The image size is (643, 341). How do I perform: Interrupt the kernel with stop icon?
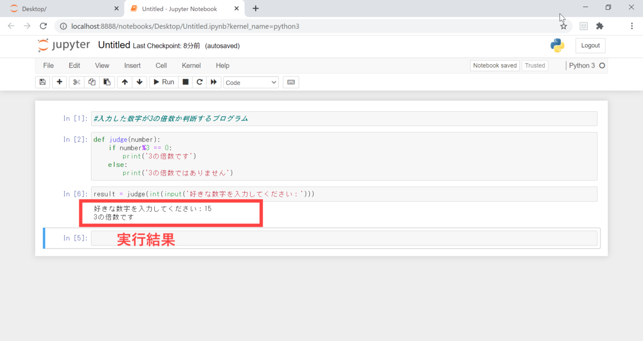185,82
